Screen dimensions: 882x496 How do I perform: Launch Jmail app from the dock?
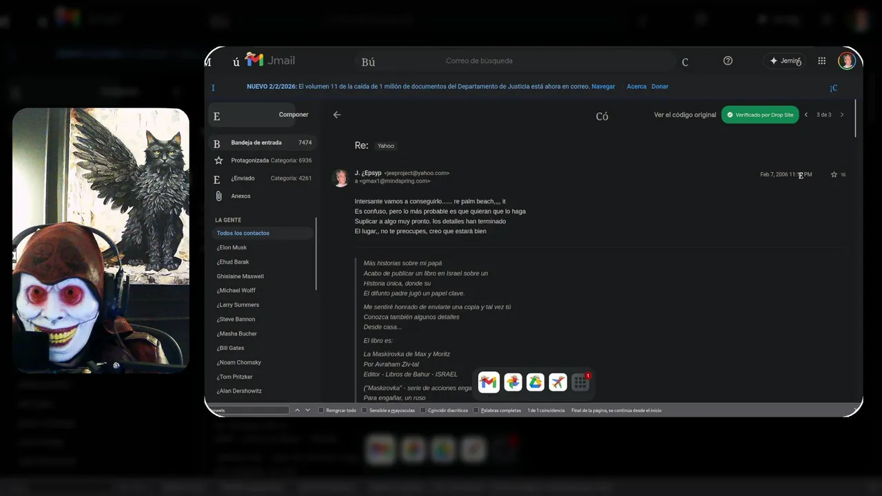pos(489,382)
